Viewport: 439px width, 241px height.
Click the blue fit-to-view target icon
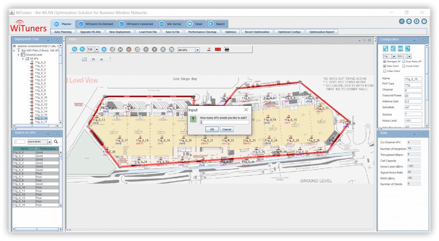(x=104, y=49)
